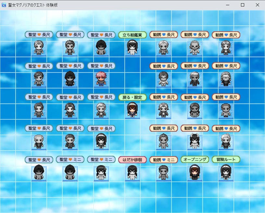Select 聖堂♥長尺 label above pink-haired character

click(x=101, y=66)
